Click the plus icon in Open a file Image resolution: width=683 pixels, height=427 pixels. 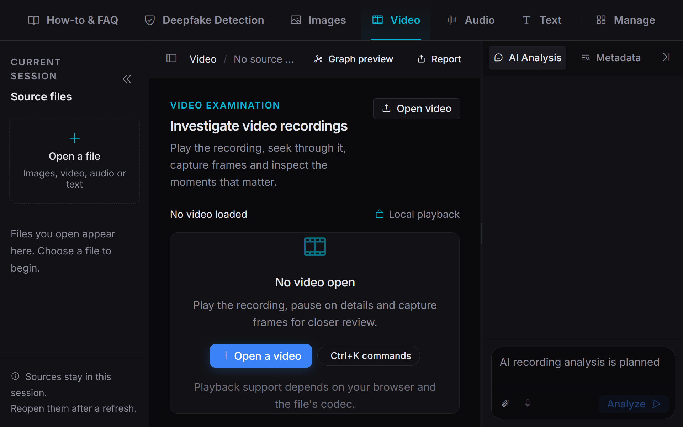coord(74,138)
